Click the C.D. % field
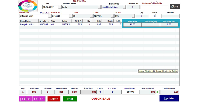 (100, 92)
